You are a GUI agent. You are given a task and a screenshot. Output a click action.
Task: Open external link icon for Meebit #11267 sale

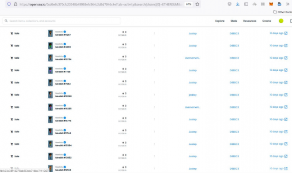286,33
